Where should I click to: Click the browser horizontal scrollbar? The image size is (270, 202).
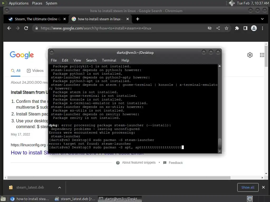(119, 178)
